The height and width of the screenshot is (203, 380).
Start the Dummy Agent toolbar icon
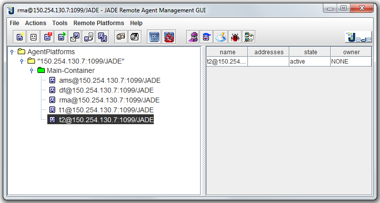[207, 37]
